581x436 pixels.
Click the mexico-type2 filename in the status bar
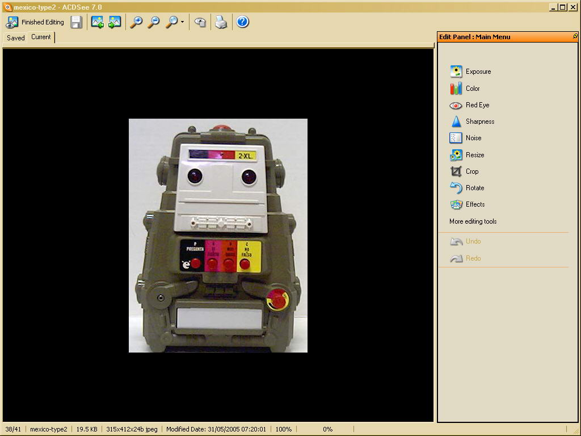49,429
